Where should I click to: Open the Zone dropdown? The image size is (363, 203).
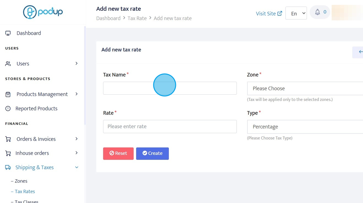(x=305, y=89)
